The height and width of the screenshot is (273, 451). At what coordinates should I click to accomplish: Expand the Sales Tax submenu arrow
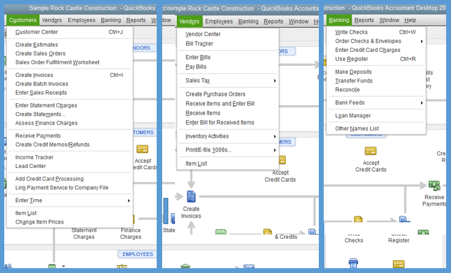click(x=275, y=81)
